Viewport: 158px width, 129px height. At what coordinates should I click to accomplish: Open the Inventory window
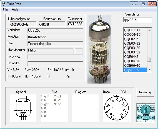(x=145, y=92)
